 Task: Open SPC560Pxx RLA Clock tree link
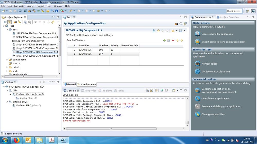(x=216, y=71)
